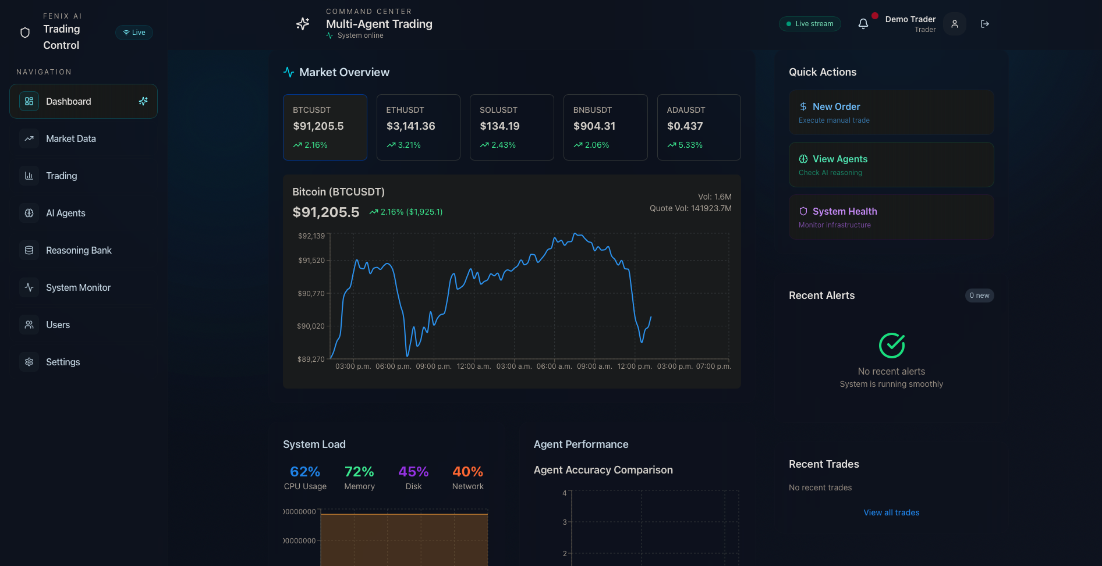Open Market Data in navigation
Viewport: 1102px width, 566px height.
[x=83, y=138]
